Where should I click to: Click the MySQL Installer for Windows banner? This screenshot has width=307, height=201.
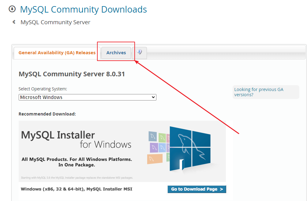(122, 151)
